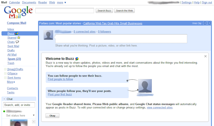Open Settings link at top right
Screen dimensions: 214x126
(x=186, y=2)
